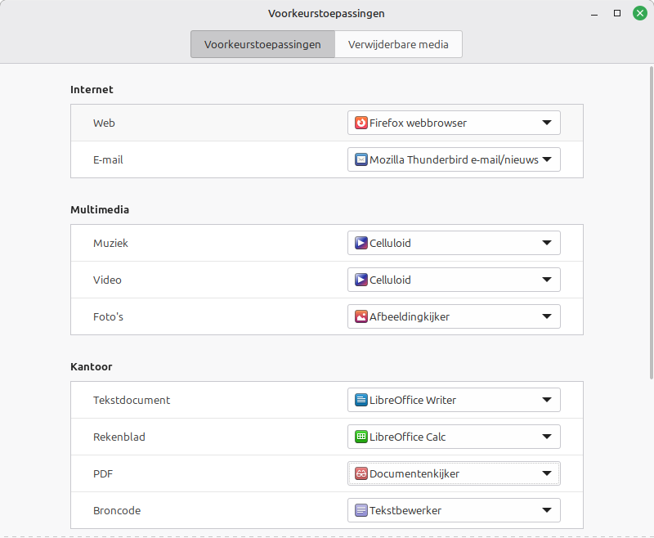
Task: Expand the E-mail arrow beside Mozilla Thunderbird
Action: [547, 159]
